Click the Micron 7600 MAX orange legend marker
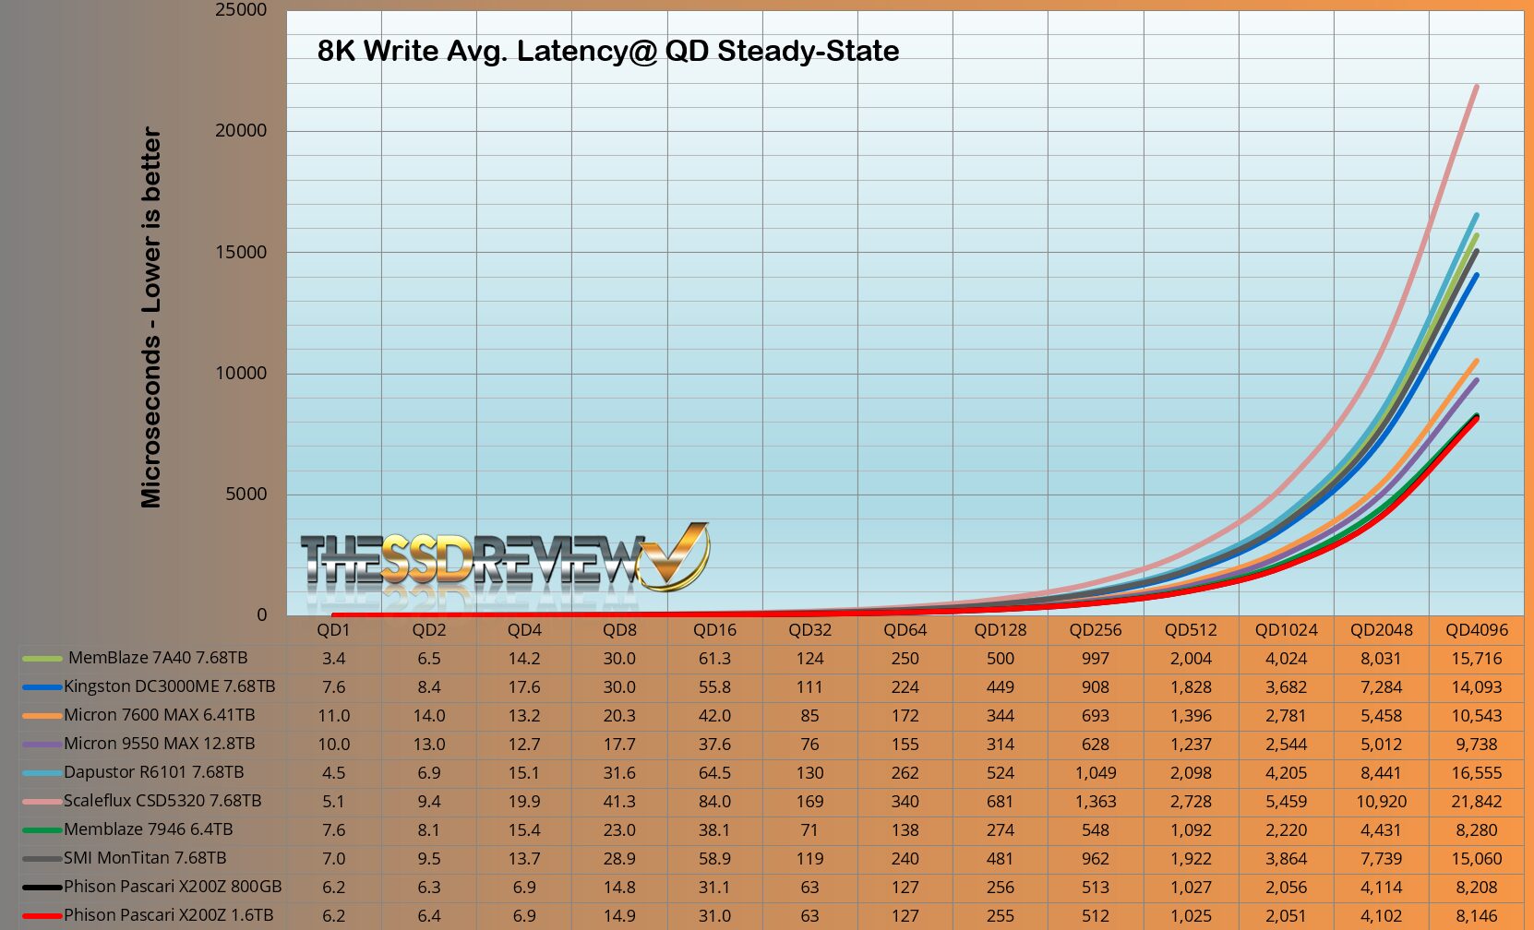This screenshot has height=930, width=1534. 42,716
